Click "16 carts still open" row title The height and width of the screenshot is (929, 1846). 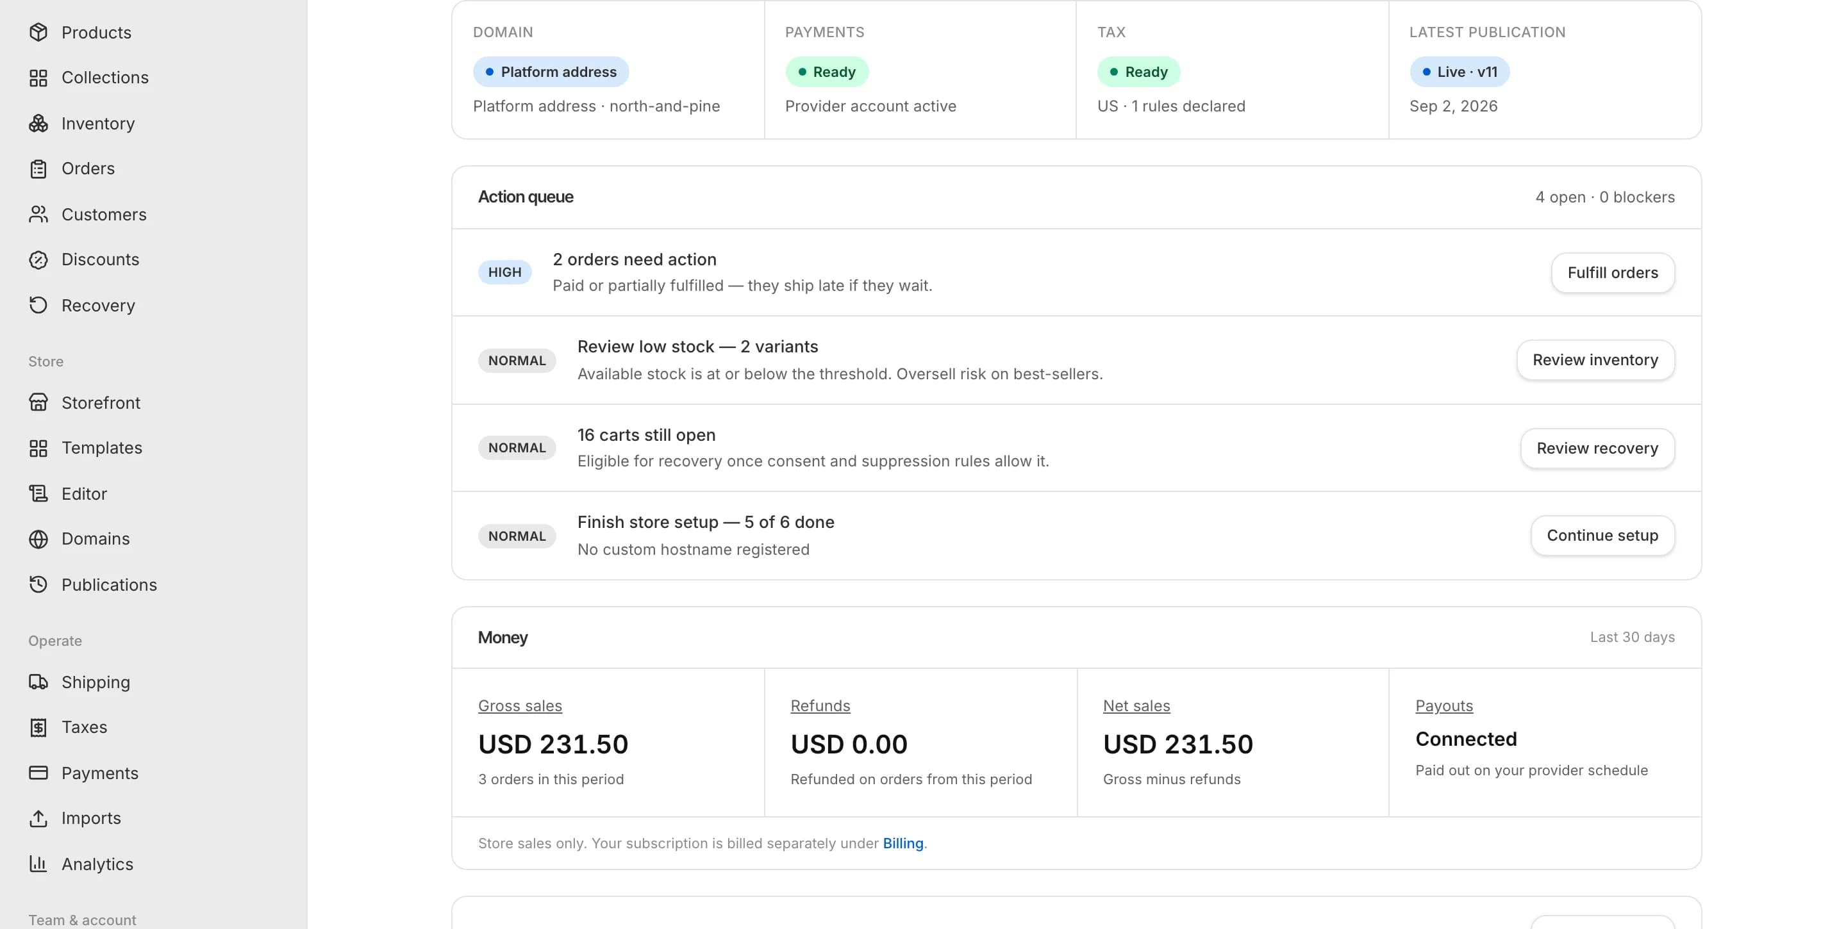[646, 435]
